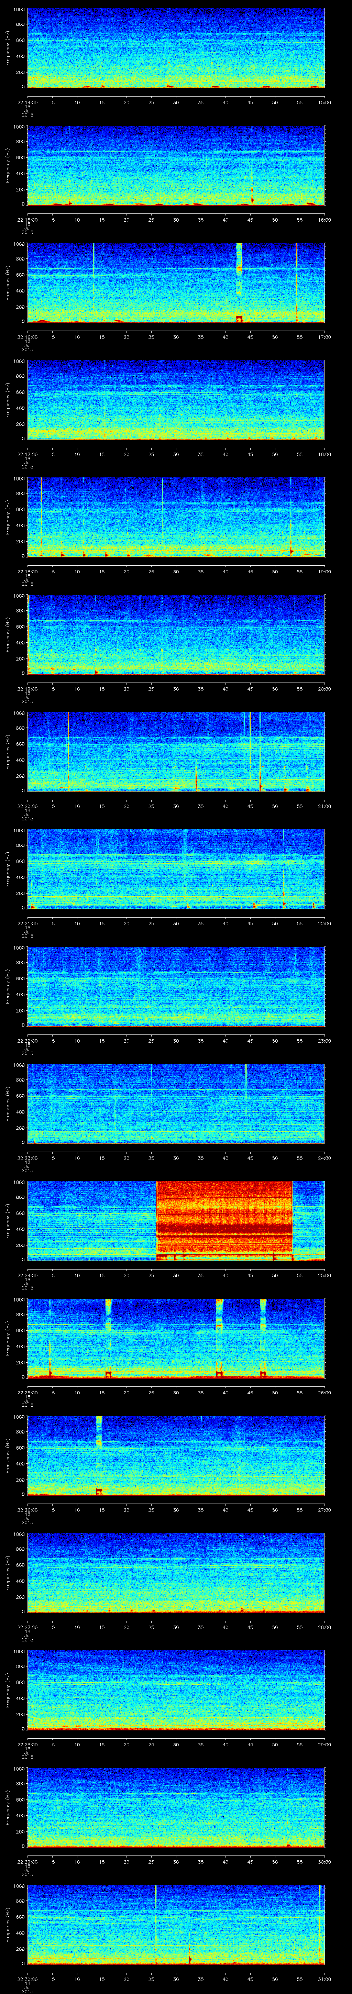Click the 22:25:00 start time label
Screen dimensions: 352x1994
(x=27, y=1393)
